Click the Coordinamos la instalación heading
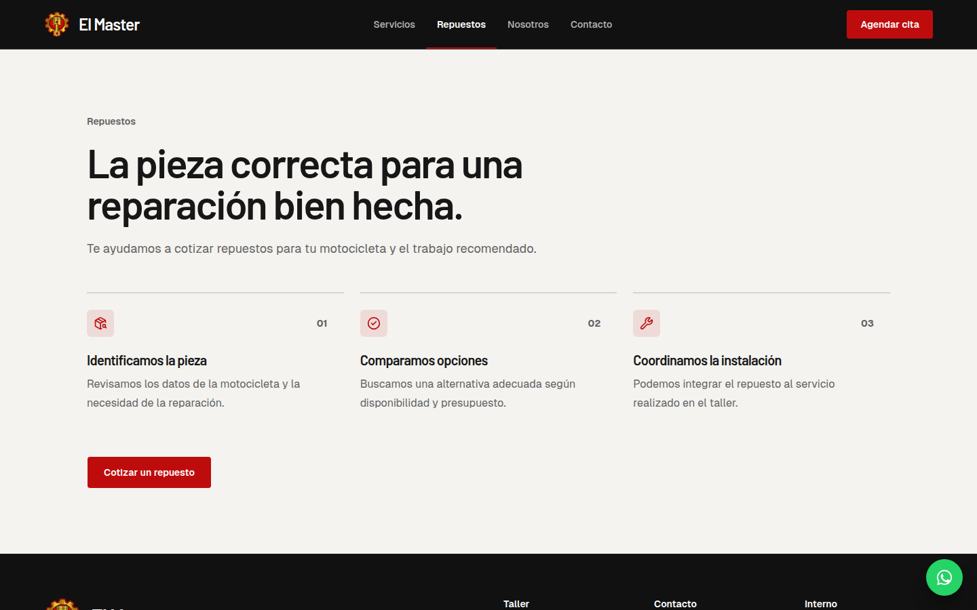Image resolution: width=977 pixels, height=610 pixels. (x=707, y=361)
